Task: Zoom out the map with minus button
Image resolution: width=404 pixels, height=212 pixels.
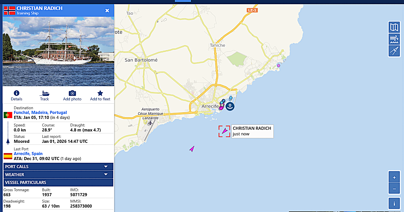Action: click(x=394, y=189)
